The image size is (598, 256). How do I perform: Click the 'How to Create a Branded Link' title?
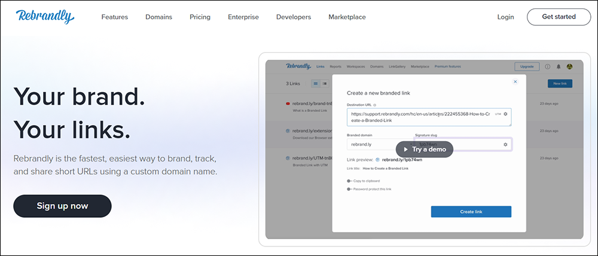tap(386, 168)
